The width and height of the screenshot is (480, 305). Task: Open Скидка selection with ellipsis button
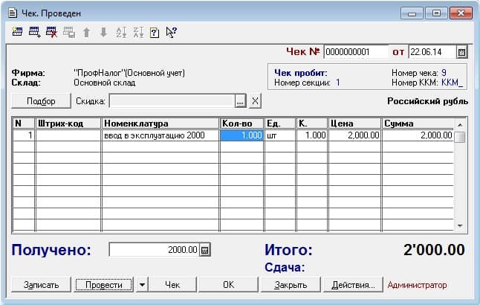click(240, 101)
